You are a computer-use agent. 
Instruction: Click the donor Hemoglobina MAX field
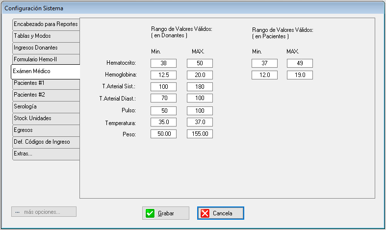[200, 75]
